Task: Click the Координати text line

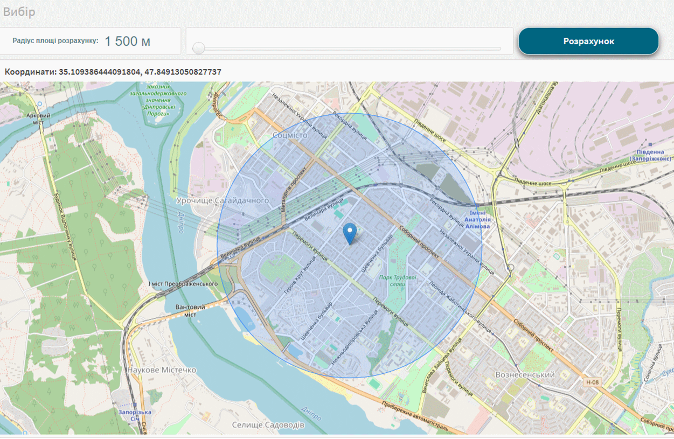Action: (x=113, y=72)
